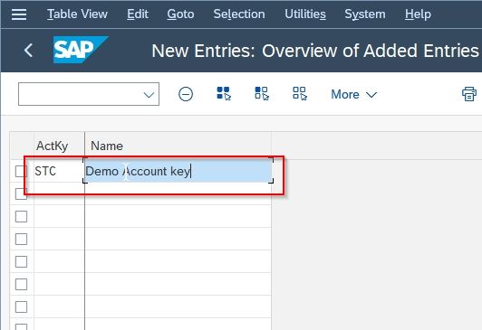The width and height of the screenshot is (482, 330).
Task: Click the Print icon
Action: [469, 94]
